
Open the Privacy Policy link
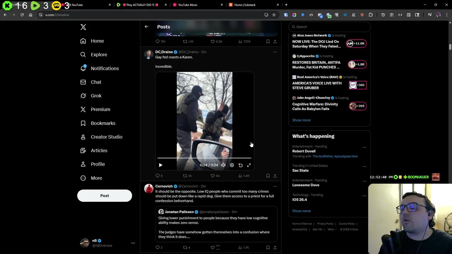(x=325, y=224)
